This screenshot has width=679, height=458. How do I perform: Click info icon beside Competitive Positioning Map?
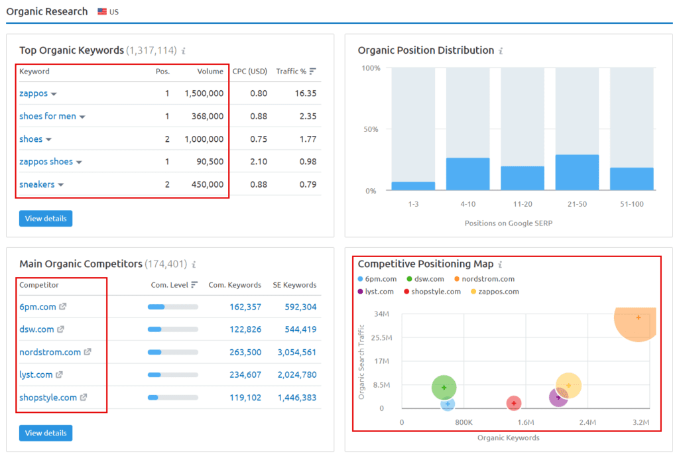click(500, 264)
